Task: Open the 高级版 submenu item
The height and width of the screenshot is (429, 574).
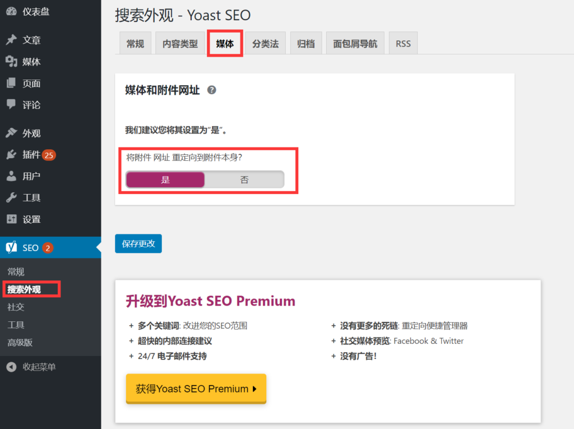Action: click(20, 343)
